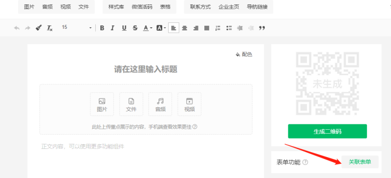Image resolution: width=391 pixels, height=178 pixels.
Task: Clear formatting with the Tx icon
Action: click(50, 28)
